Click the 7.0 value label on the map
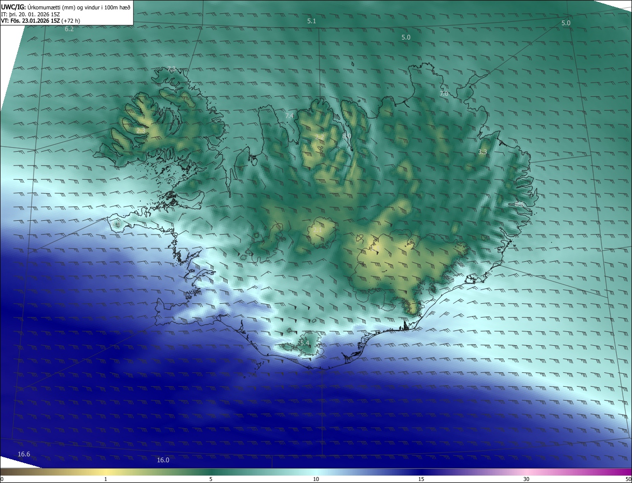 coord(444,93)
